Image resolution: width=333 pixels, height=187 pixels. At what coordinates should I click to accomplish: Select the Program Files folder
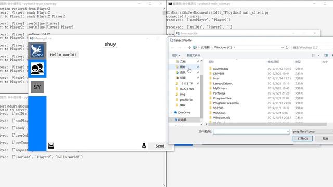(x=222, y=98)
